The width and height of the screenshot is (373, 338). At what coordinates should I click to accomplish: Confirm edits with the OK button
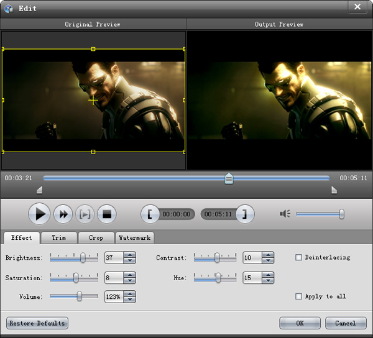click(300, 323)
